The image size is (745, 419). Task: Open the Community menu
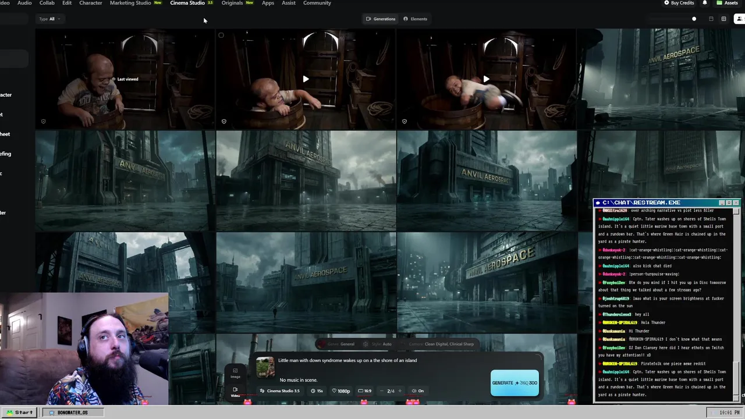tap(317, 3)
